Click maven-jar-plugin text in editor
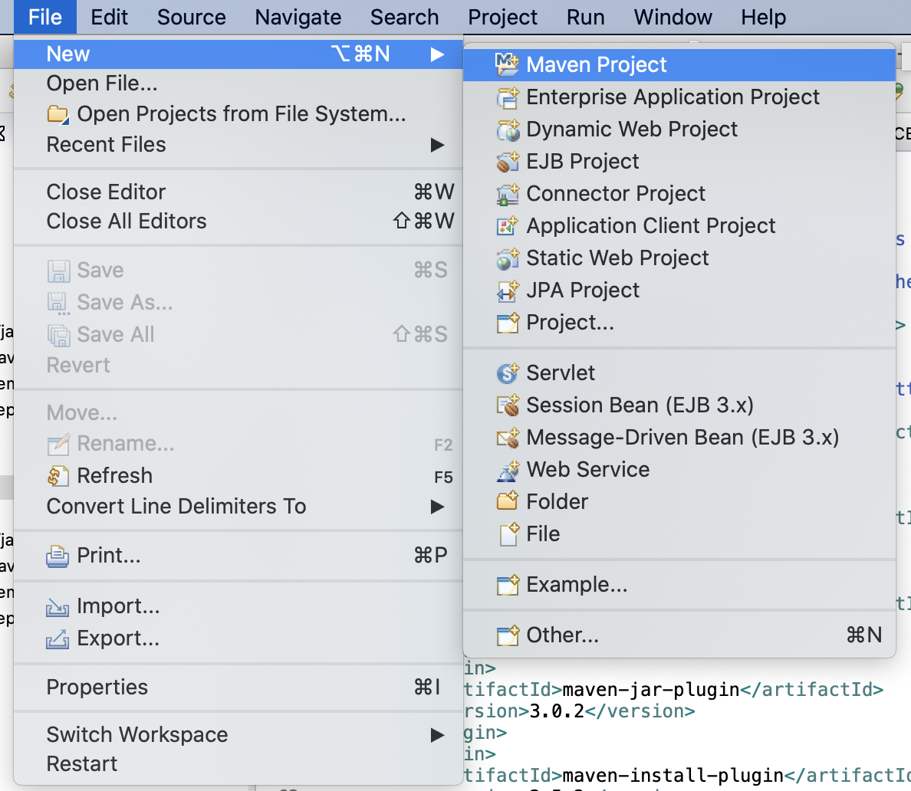This screenshot has width=911, height=791. [651, 690]
